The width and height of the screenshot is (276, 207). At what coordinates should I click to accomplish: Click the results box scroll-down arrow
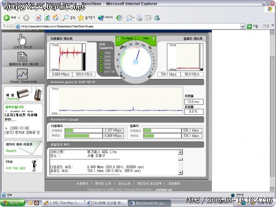pos(181,173)
